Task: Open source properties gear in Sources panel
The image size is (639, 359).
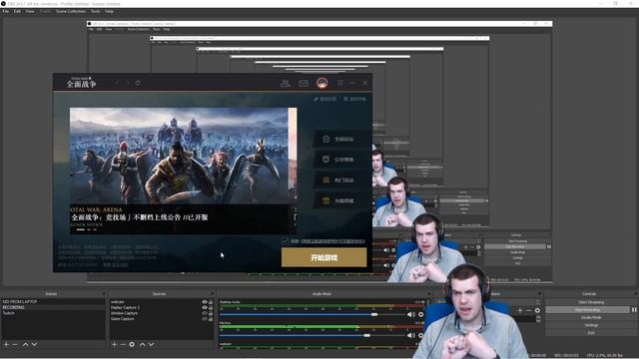Action: (132, 344)
